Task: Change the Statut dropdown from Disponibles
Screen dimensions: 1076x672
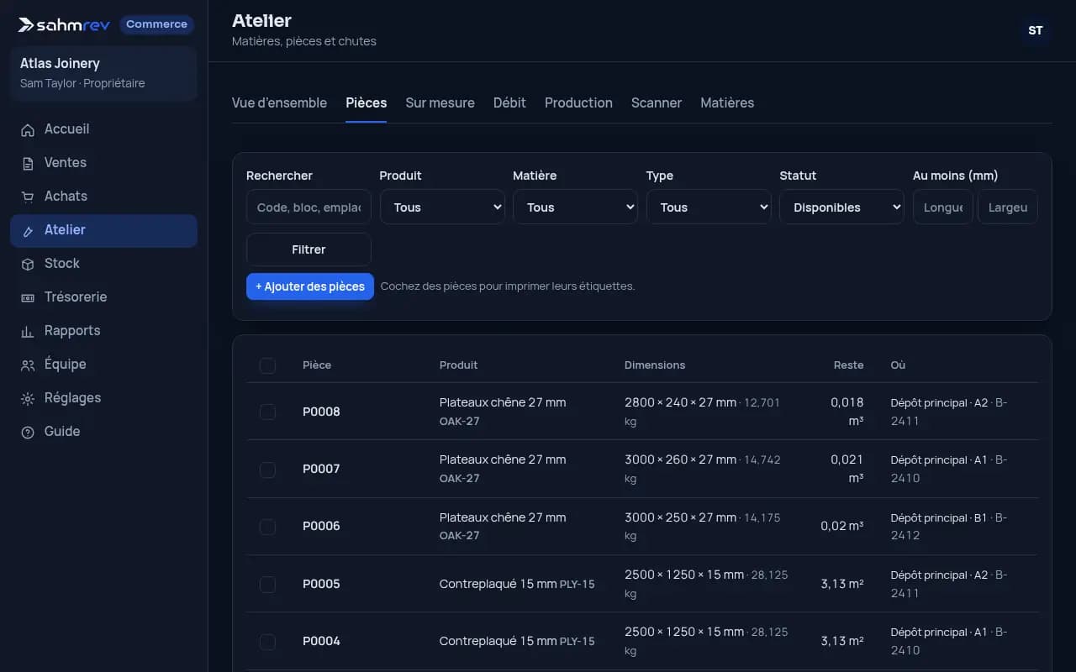Action: (842, 207)
